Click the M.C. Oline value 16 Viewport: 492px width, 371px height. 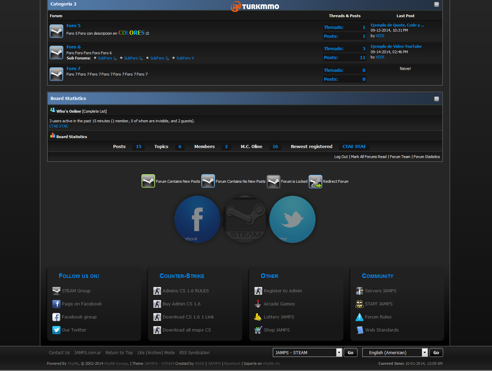pos(275,147)
